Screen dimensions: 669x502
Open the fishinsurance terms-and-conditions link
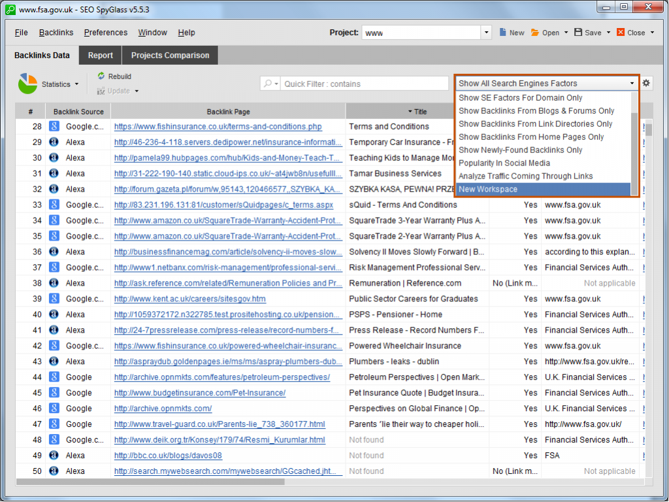click(x=218, y=127)
